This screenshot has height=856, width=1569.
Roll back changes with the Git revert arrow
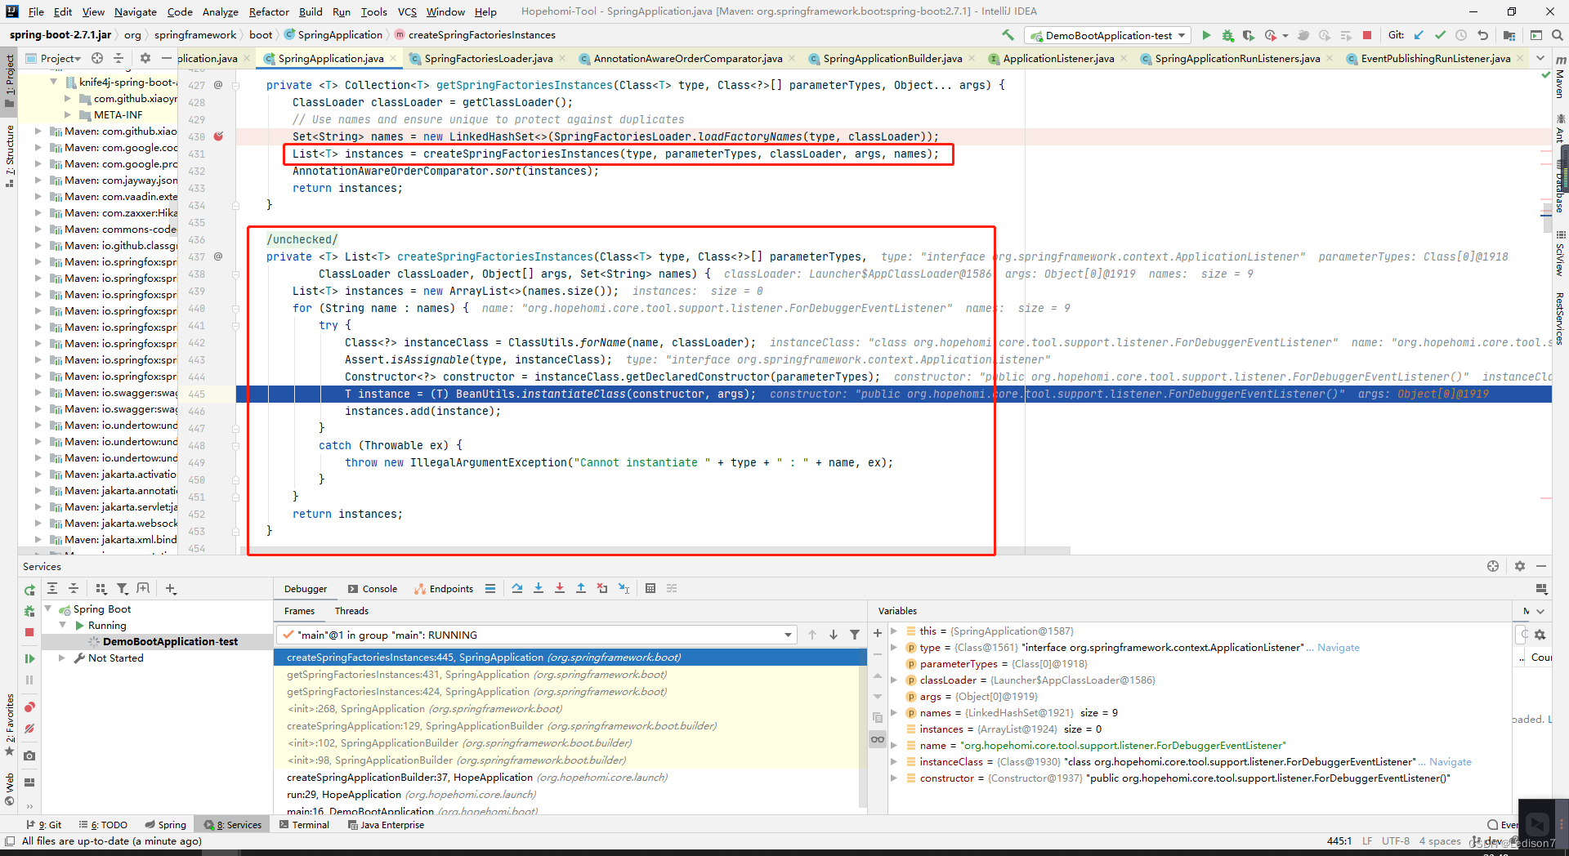coord(1482,35)
